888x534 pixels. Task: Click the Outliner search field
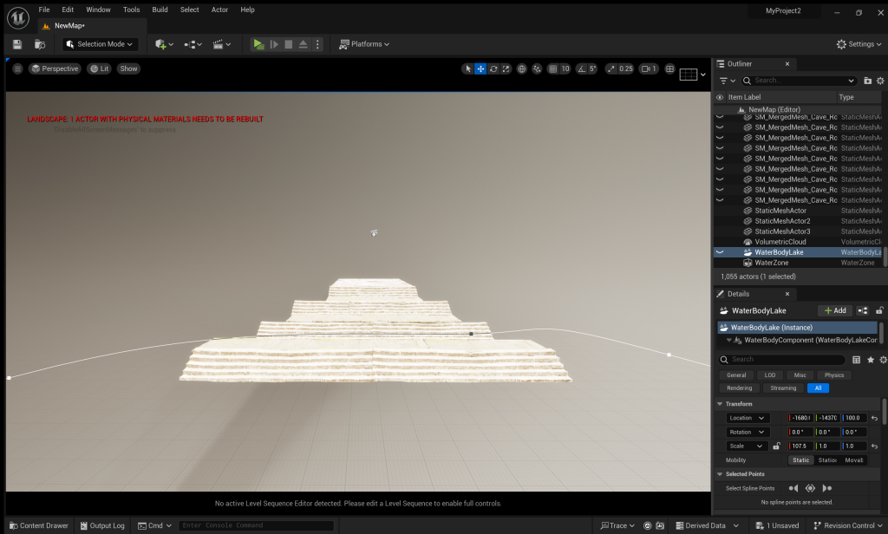pyautogui.click(x=799, y=81)
